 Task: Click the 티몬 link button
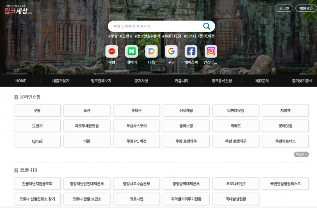click(x=87, y=141)
